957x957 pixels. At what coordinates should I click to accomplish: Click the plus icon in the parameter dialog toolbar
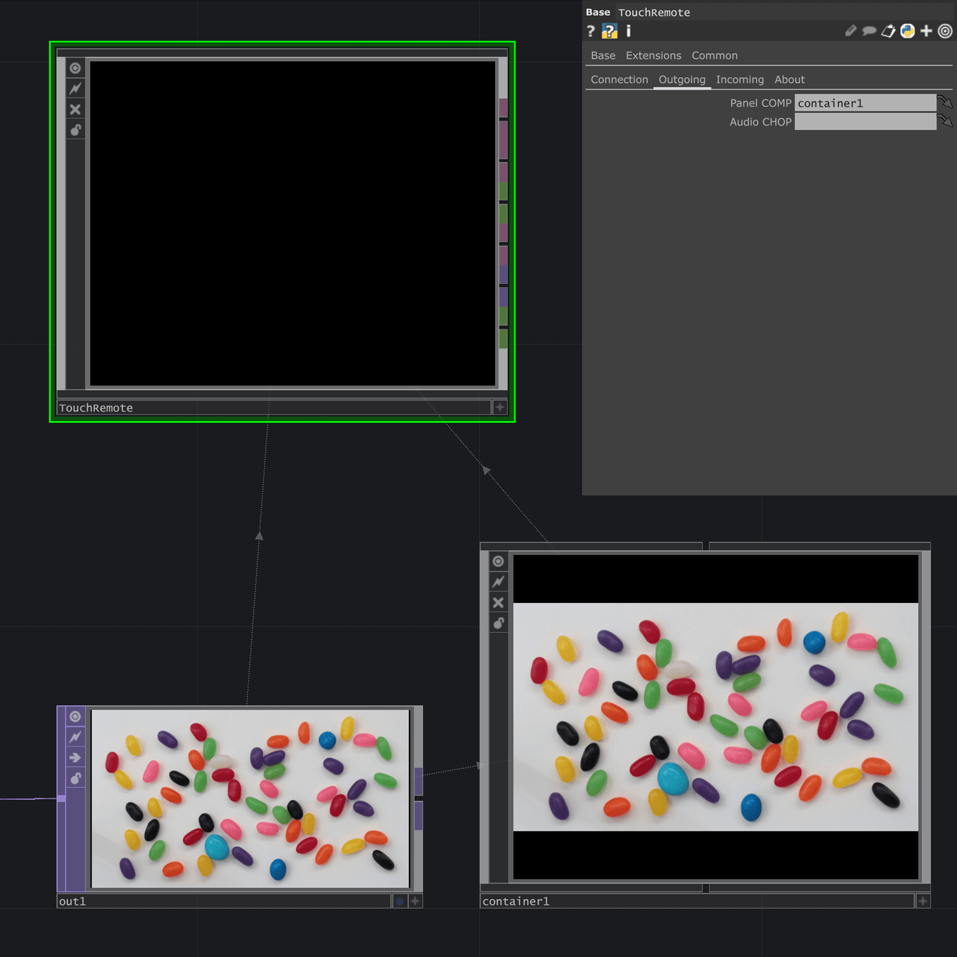(x=926, y=31)
